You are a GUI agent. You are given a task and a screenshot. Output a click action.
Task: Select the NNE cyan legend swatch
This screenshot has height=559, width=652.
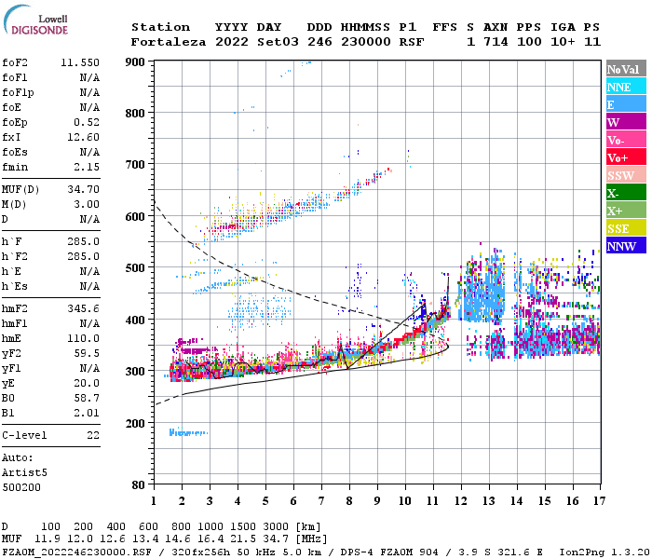[x=626, y=87]
